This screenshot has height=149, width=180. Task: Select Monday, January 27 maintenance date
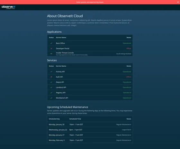[x=57, y=135]
